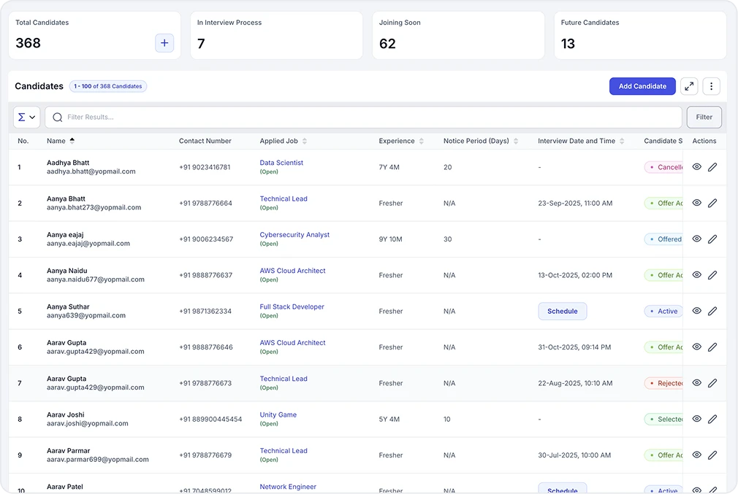Open the sigma summary dropdown

pos(26,117)
